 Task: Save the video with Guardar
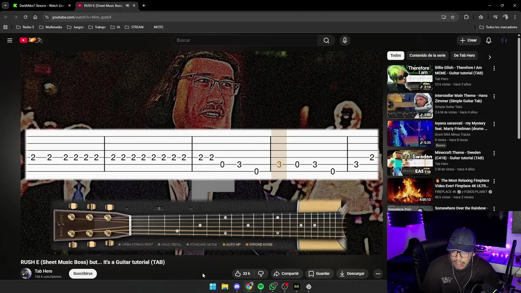(x=319, y=273)
